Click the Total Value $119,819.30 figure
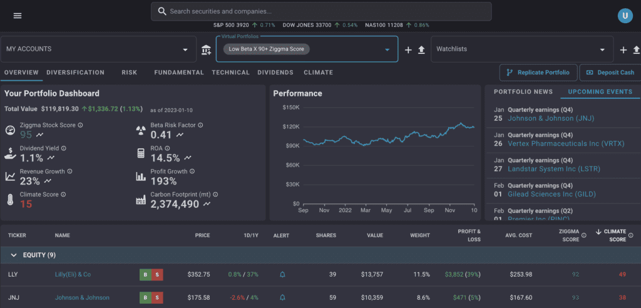This screenshot has width=641, height=308. 59,109
